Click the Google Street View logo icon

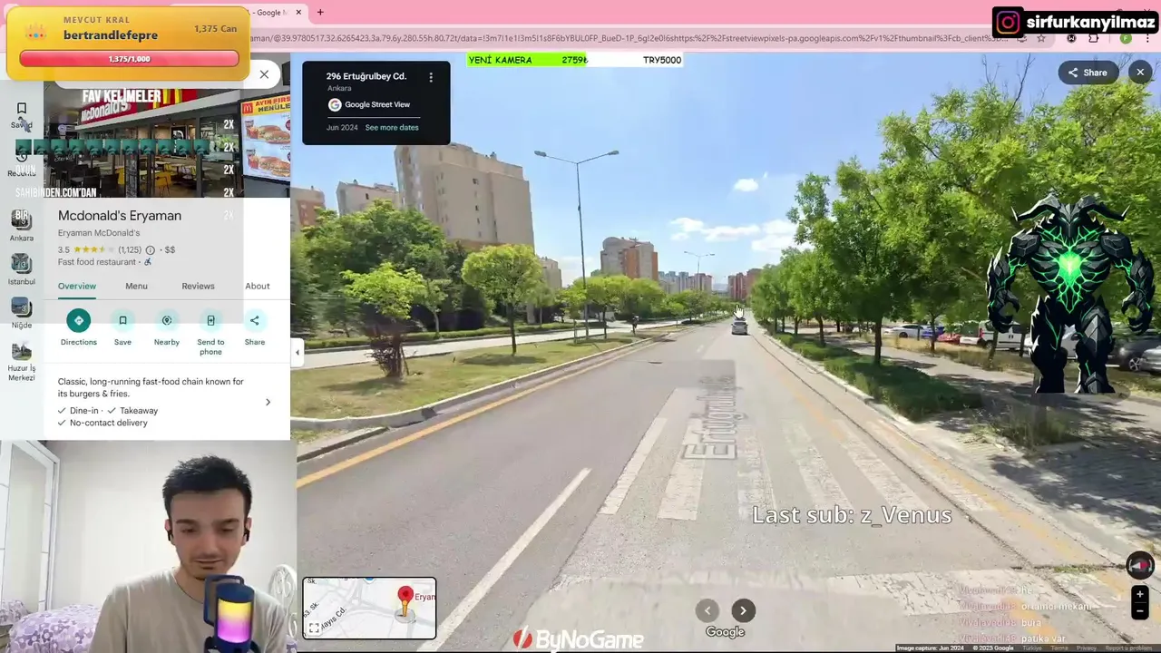pos(335,104)
